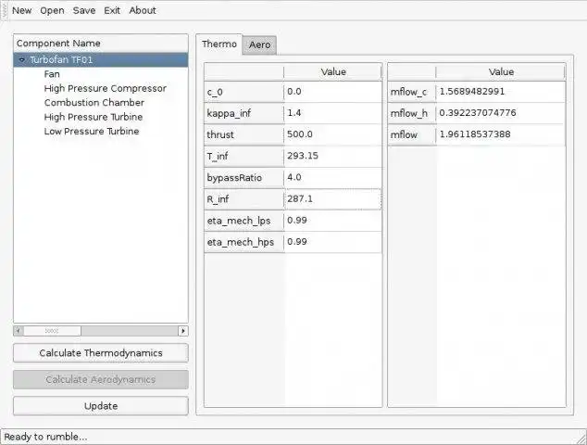Screen dimensions: 587x445
Task: Click the eta_mech_hps row header
Action: 244,242
